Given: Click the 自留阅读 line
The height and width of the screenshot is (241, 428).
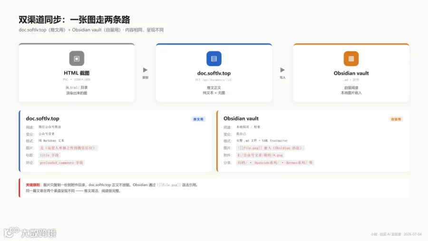Looking at the screenshot, I should [351, 88].
